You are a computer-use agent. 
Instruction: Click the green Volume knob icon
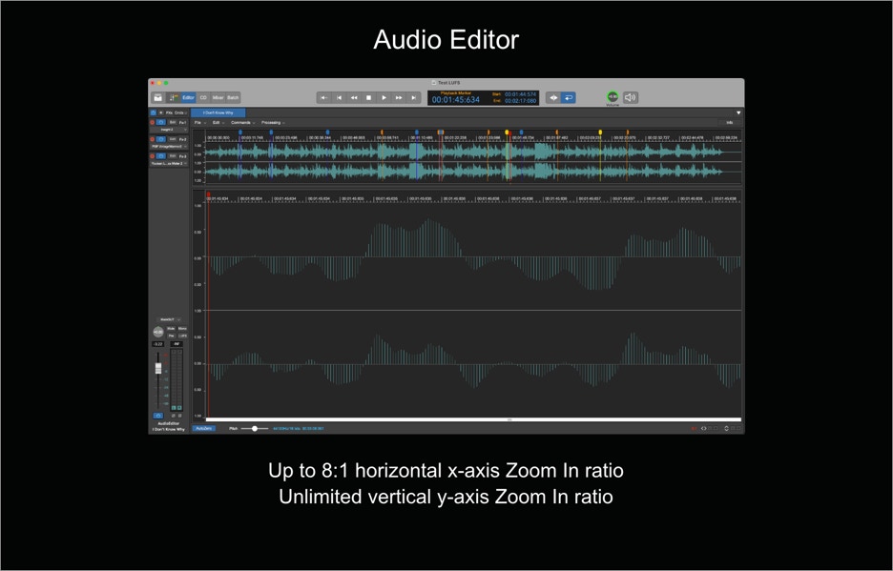[613, 97]
